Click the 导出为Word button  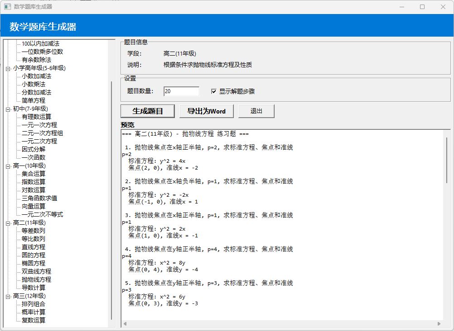(207, 111)
